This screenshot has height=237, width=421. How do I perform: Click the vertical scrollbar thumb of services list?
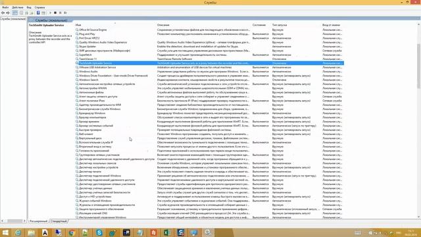pos(418,66)
